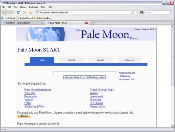
Task: Open the GMail (Google Mail) link
Action: (102, 90)
